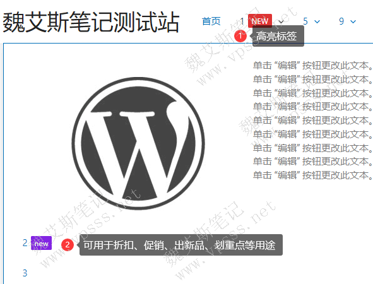Select the first line 单击"编辑"按钮更改此文本
Image resolution: width=373 pixels, height=284 pixels.
point(313,66)
